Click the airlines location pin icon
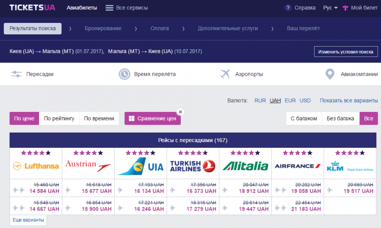Viewport: 381px width, 228px height. point(330,74)
